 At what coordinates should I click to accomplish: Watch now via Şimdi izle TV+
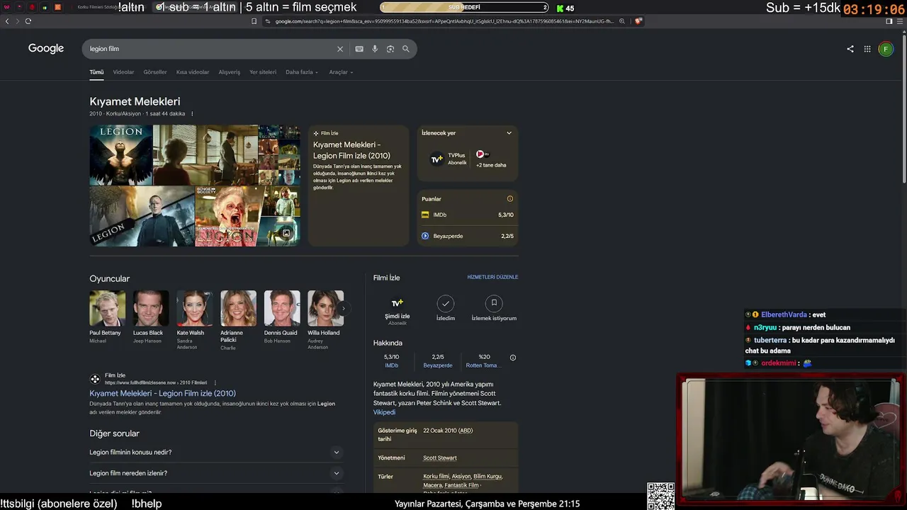click(x=398, y=310)
